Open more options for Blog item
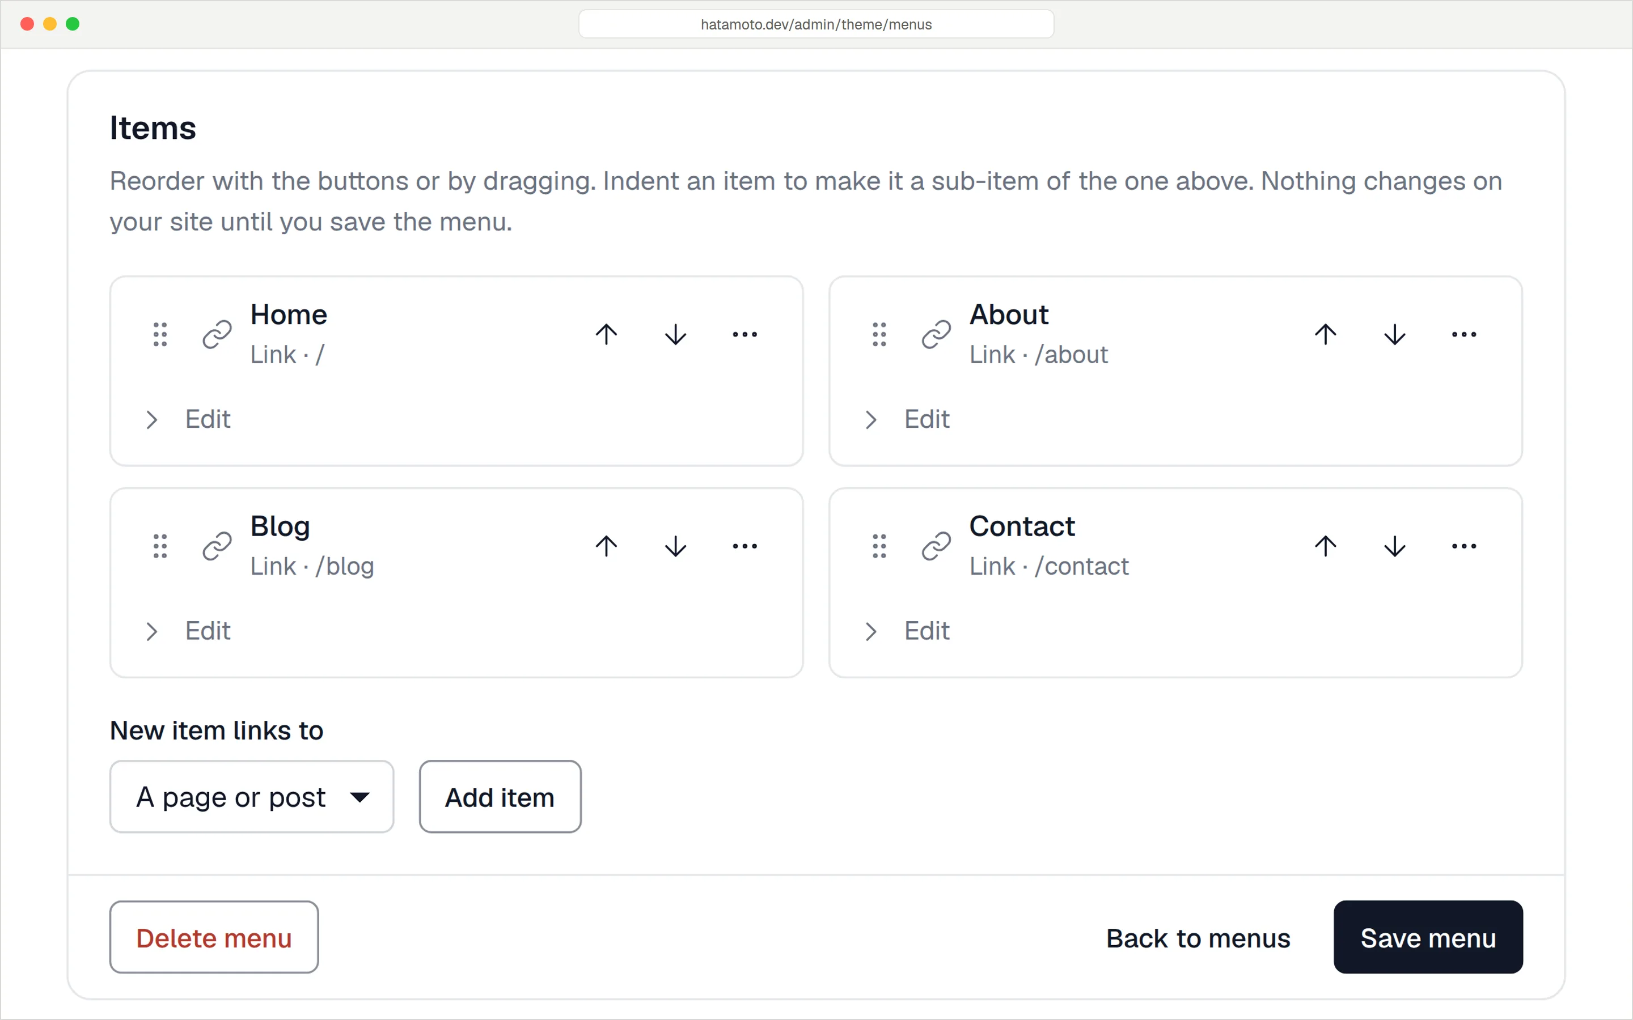This screenshot has height=1020, width=1633. click(745, 546)
